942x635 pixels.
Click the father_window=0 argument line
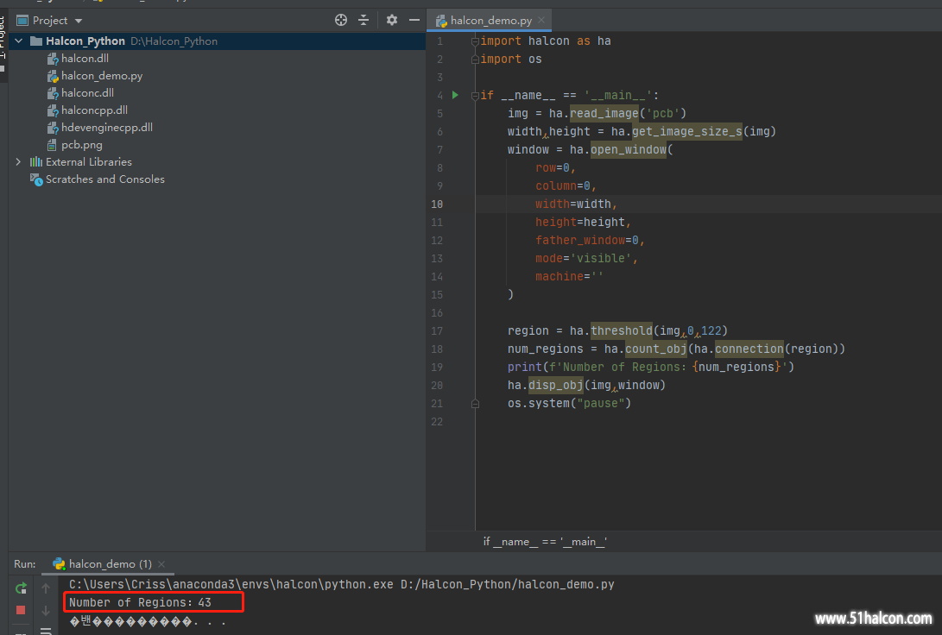[590, 240]
